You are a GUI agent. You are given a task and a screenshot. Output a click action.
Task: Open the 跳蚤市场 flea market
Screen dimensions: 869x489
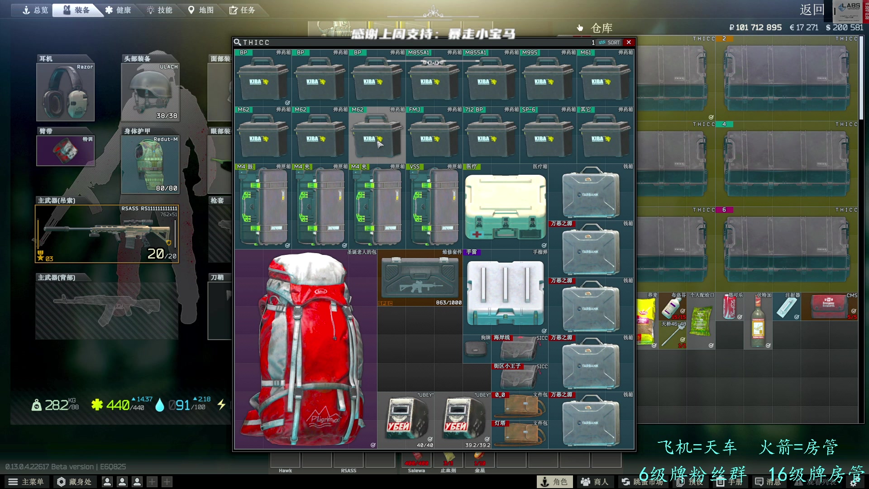pos(643,482)
